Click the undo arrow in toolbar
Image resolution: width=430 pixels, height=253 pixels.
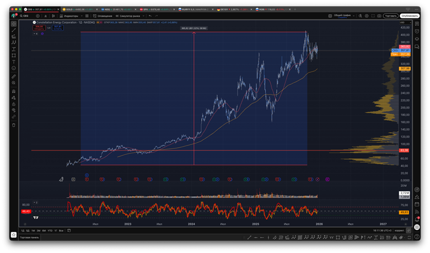tap(149, 16)
